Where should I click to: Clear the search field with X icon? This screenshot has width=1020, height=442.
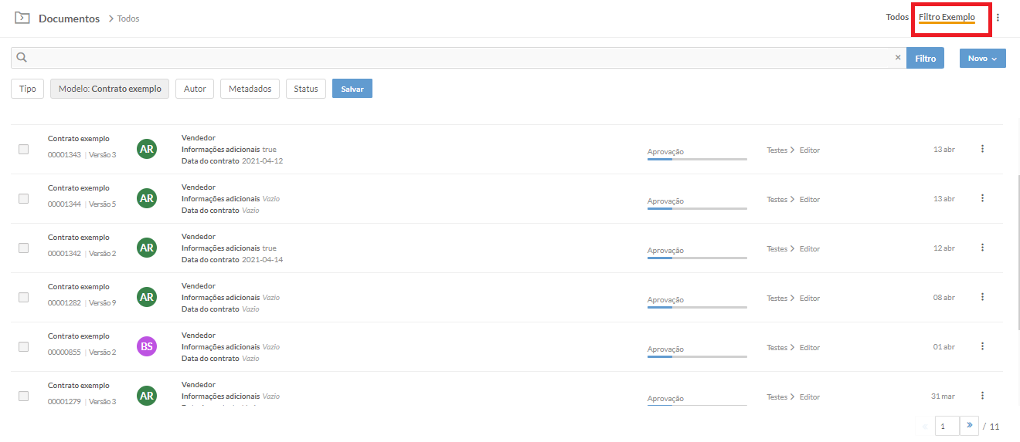click(898, 58)
